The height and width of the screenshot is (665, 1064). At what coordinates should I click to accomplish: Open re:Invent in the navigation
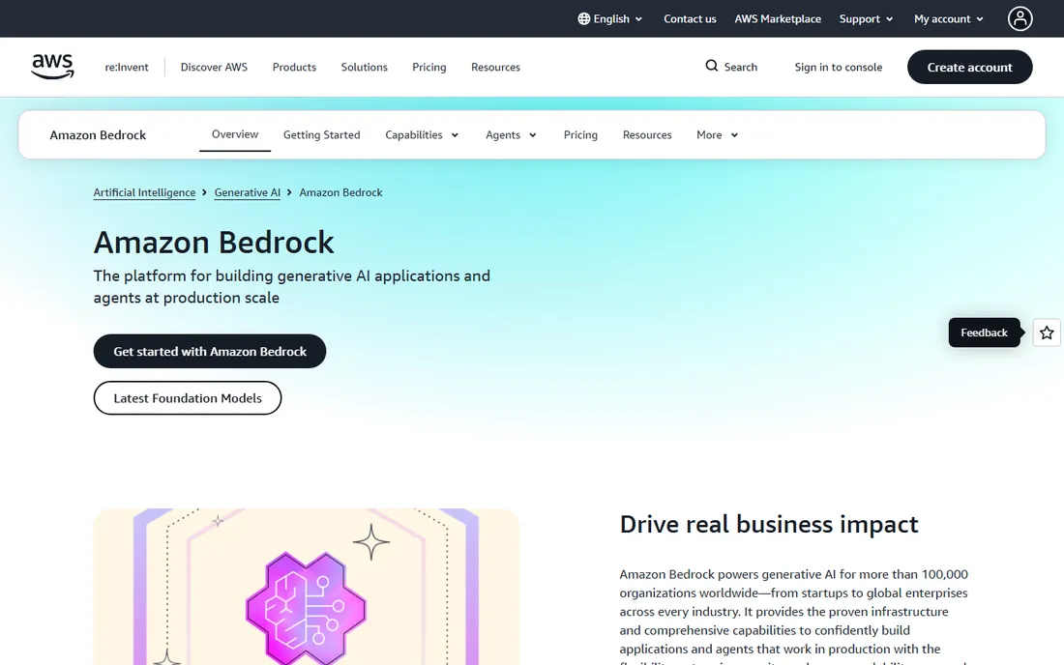(x=126, y=67)
